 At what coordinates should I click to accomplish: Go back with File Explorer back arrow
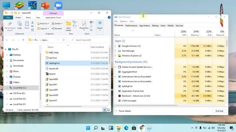click(7, 40)
